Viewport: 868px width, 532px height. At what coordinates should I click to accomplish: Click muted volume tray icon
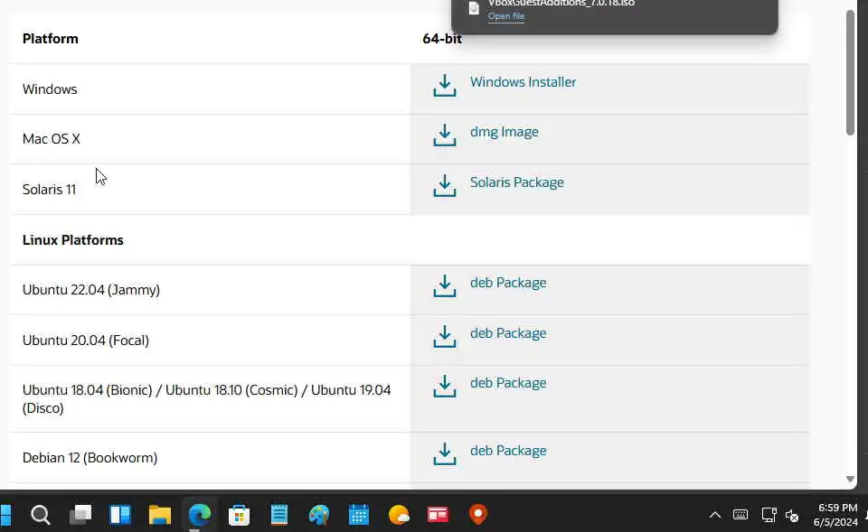792,516
